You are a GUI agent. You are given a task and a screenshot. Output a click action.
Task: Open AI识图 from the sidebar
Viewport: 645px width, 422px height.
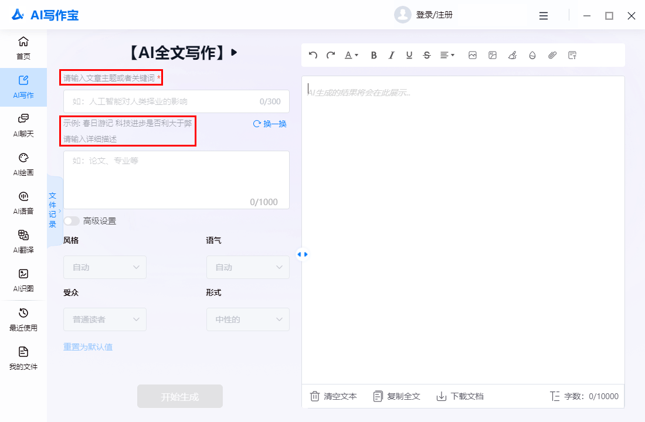23,280
